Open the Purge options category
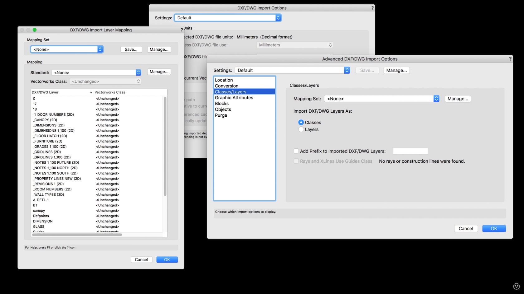The width and height of the screenshot is (524, 294). (221, 115)
